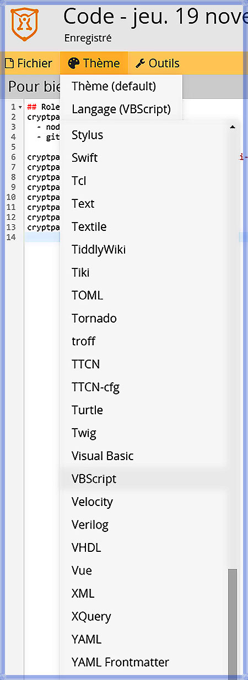The image size is (248, 680).
Task: Click the wrench icon beside Outils
Action: pyautogui.click(x=141, y=64)
